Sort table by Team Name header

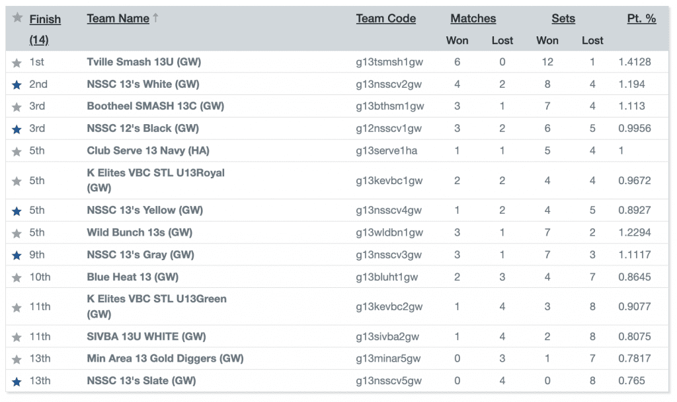tap(118, 18)
